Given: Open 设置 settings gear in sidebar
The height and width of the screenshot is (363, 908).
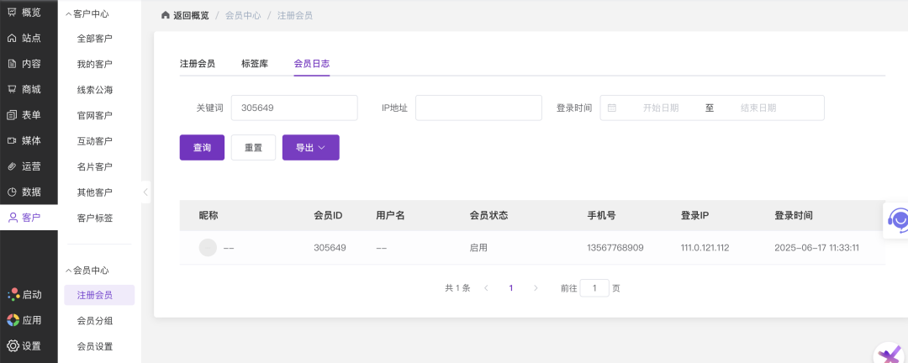Looking at the screenshot, I should 13,345.
